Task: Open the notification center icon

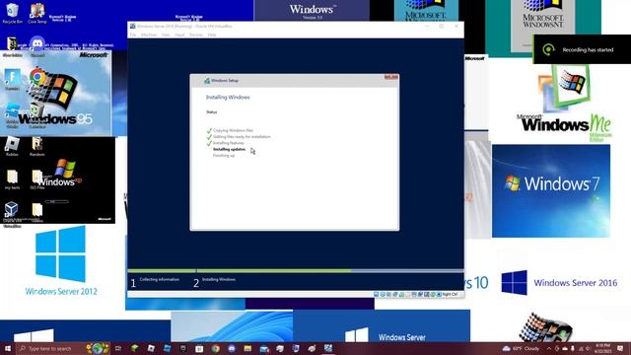Action: [x=620, y=348]
